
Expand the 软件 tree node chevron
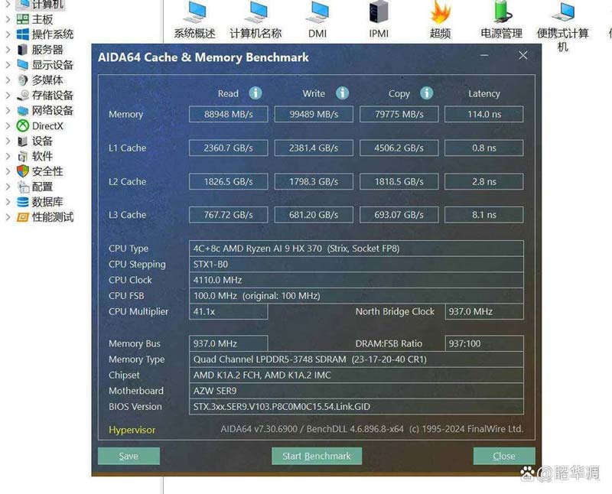(x=8, y=157)
